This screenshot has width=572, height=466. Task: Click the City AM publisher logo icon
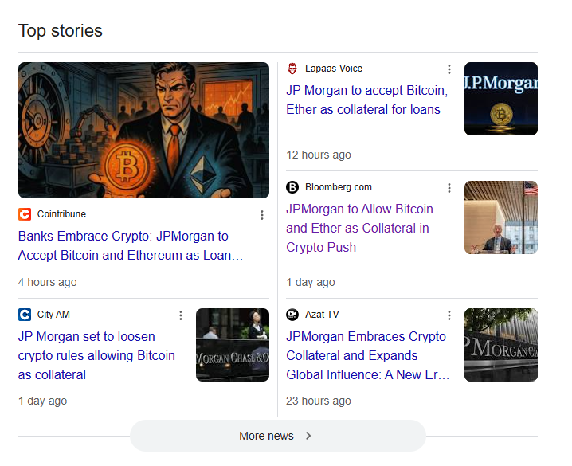[x=25, y=315]
